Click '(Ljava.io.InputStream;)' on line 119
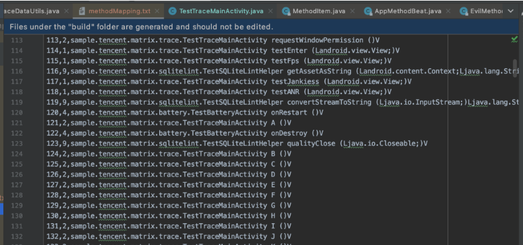The image size is (523, 245). [421, 102]
